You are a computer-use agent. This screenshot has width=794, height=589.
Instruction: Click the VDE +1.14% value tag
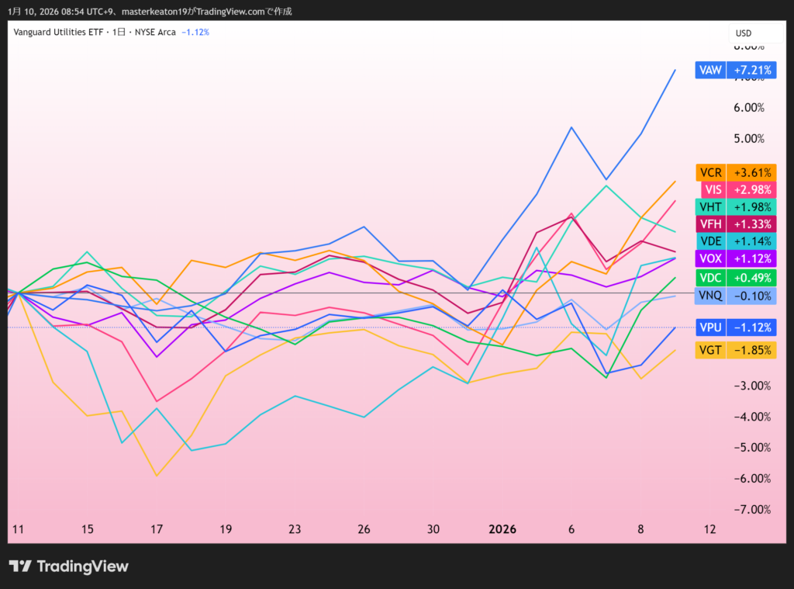[752, 241]
